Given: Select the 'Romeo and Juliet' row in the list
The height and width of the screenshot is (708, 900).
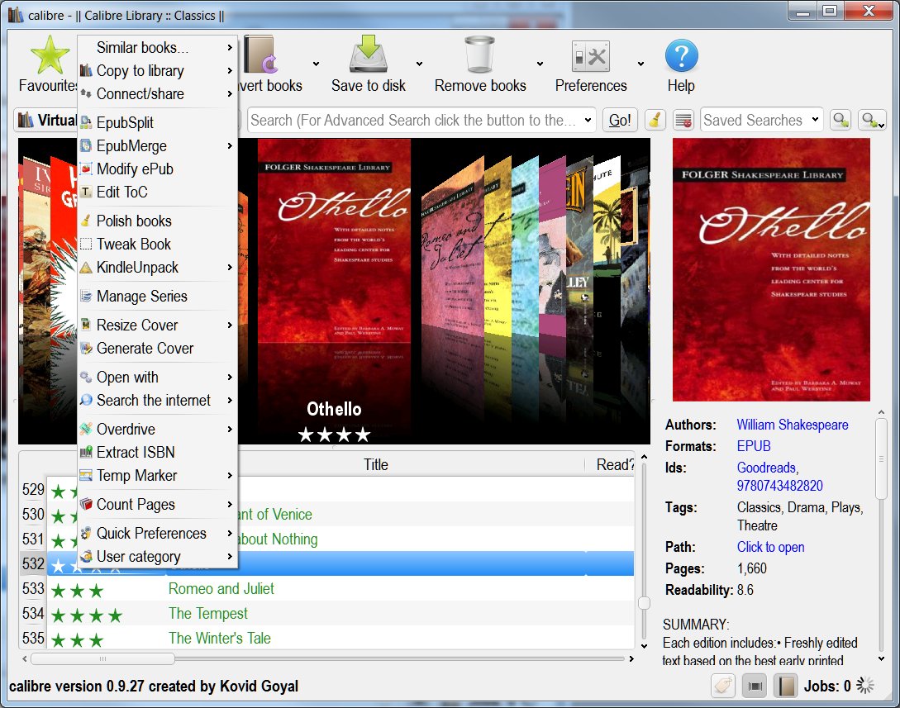Looking at the screenshot, I should pyautogui.click(x=340, y=589).
